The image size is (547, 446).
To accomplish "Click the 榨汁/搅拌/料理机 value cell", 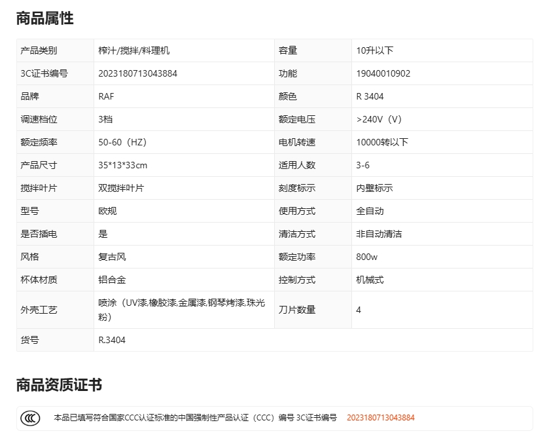I will (x=185, y=50).
